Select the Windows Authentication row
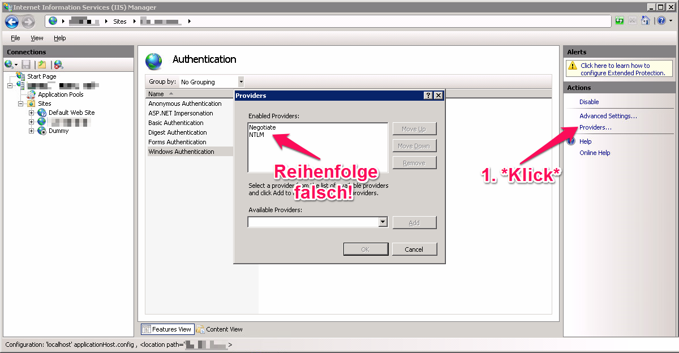This screenshot has height=353, width=679. point(190,152)
